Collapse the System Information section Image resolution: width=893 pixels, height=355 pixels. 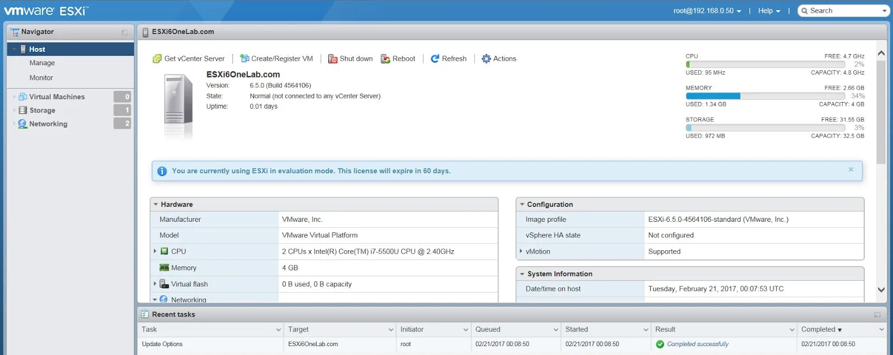[x=522, y=274]
